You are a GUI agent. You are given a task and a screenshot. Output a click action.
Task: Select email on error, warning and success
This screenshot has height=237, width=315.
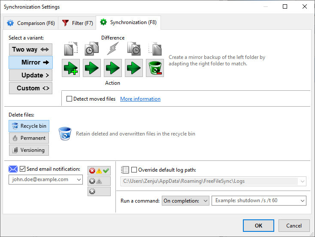99,171
